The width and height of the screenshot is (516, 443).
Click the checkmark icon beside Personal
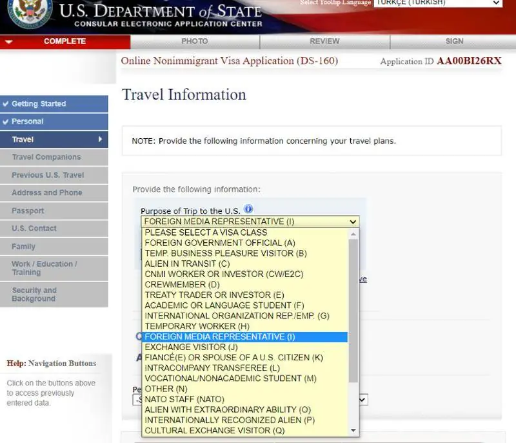click(6, 121)
